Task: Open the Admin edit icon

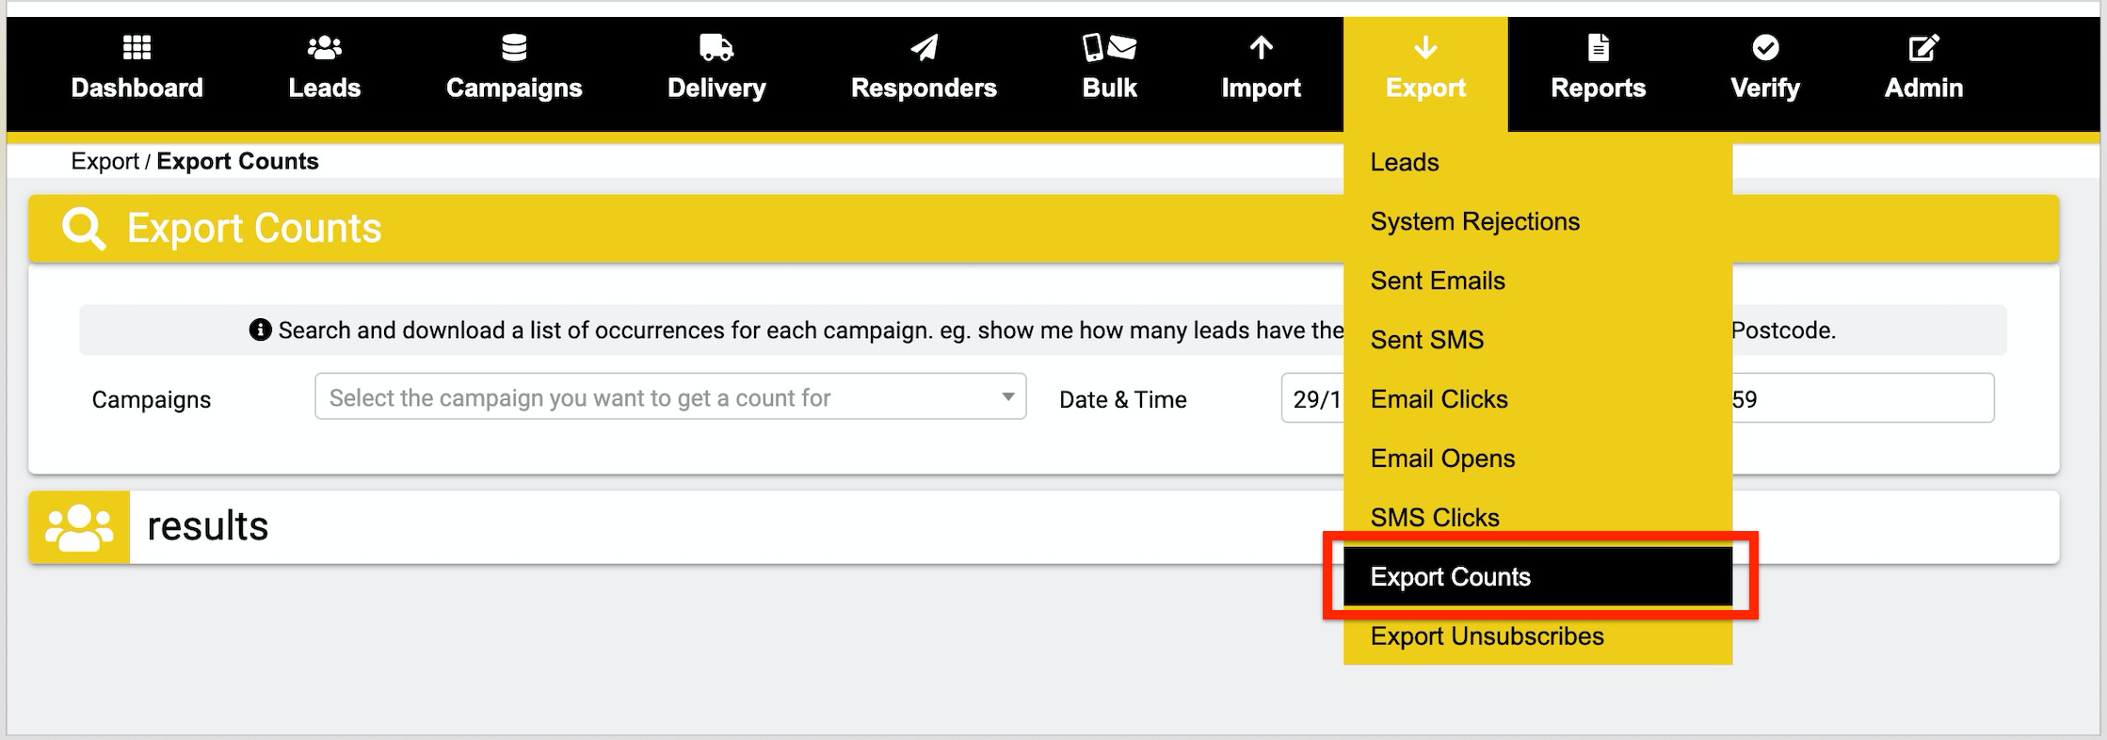Action: coord(1923,47)
